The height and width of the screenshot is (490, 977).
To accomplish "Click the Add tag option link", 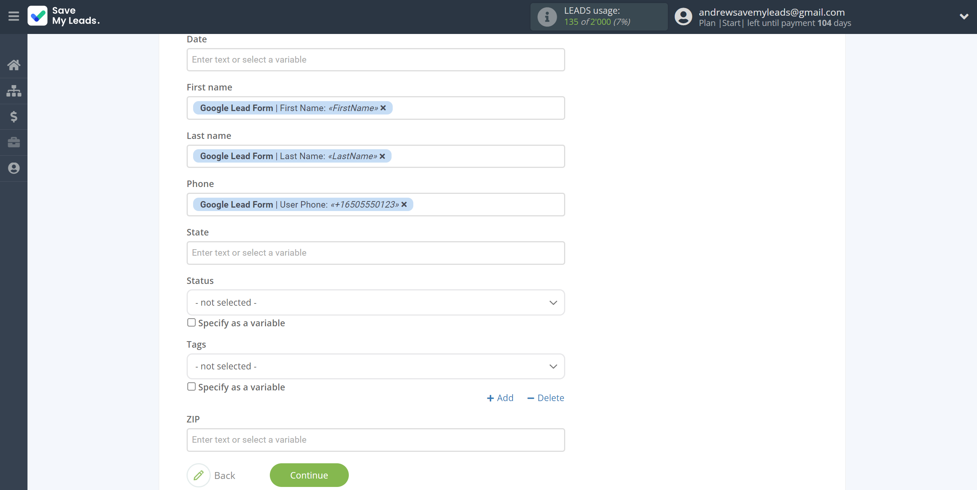I will pyautogui.click(x=500, y=398).
